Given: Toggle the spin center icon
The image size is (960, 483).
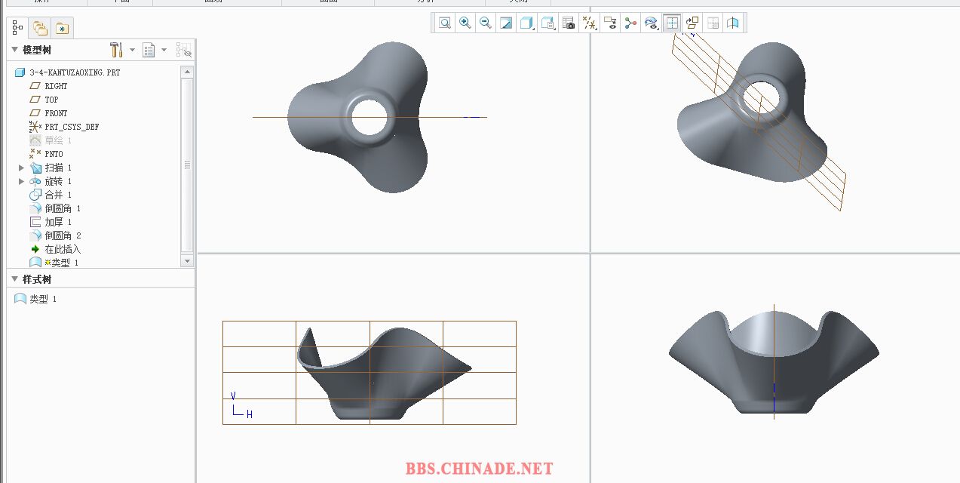Looking at the screenshot, I should pos(630,23).
